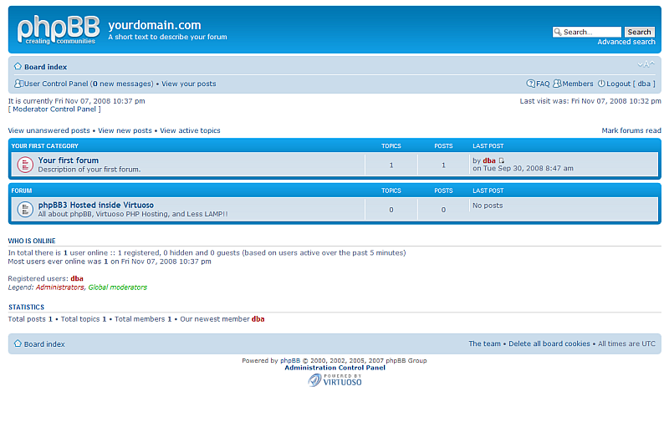Mark forums read
Image resolution: width=669 pixels, height=422 pixels.
click(x=631, y=130)
